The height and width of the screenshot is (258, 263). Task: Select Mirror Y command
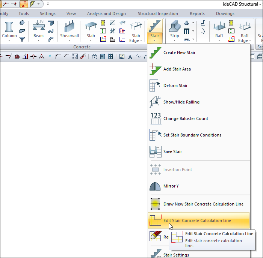coord(171,186)
